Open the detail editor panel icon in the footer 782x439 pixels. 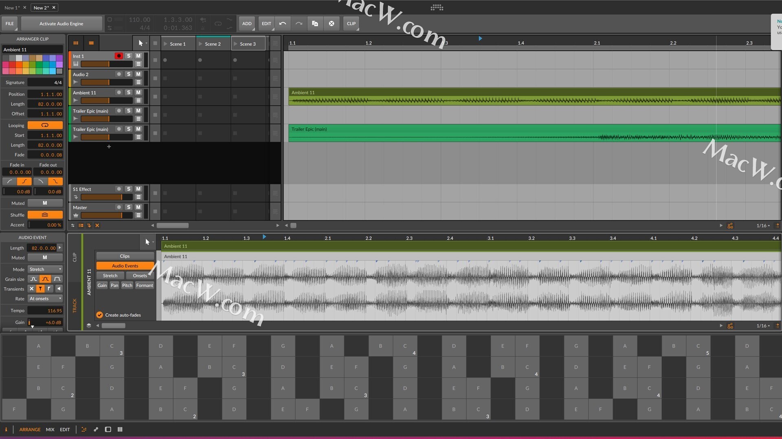[84, 430]
